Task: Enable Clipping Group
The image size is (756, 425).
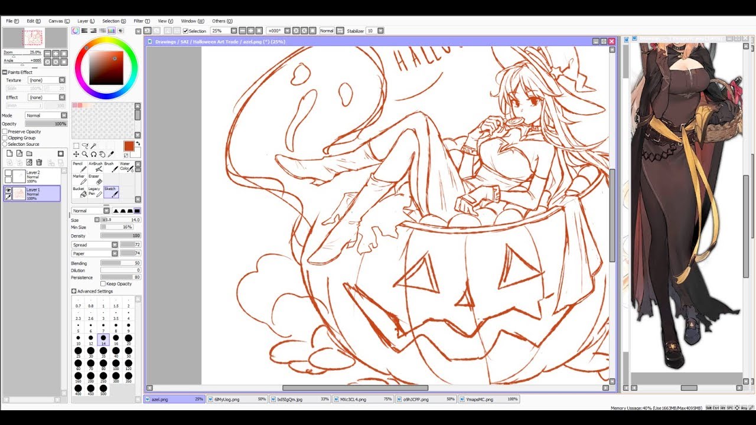Action: (x=5, y=138)
